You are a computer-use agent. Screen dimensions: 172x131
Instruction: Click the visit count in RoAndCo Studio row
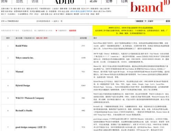[83, 110]
